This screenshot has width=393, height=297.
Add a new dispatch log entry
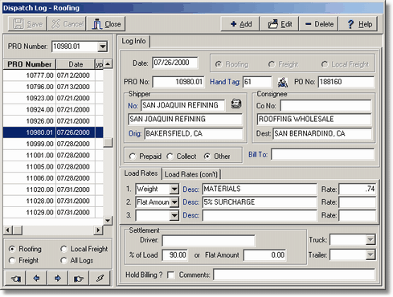[240, 24]
